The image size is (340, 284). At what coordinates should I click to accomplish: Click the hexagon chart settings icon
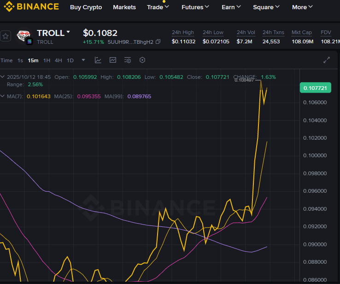pos(142,60)
